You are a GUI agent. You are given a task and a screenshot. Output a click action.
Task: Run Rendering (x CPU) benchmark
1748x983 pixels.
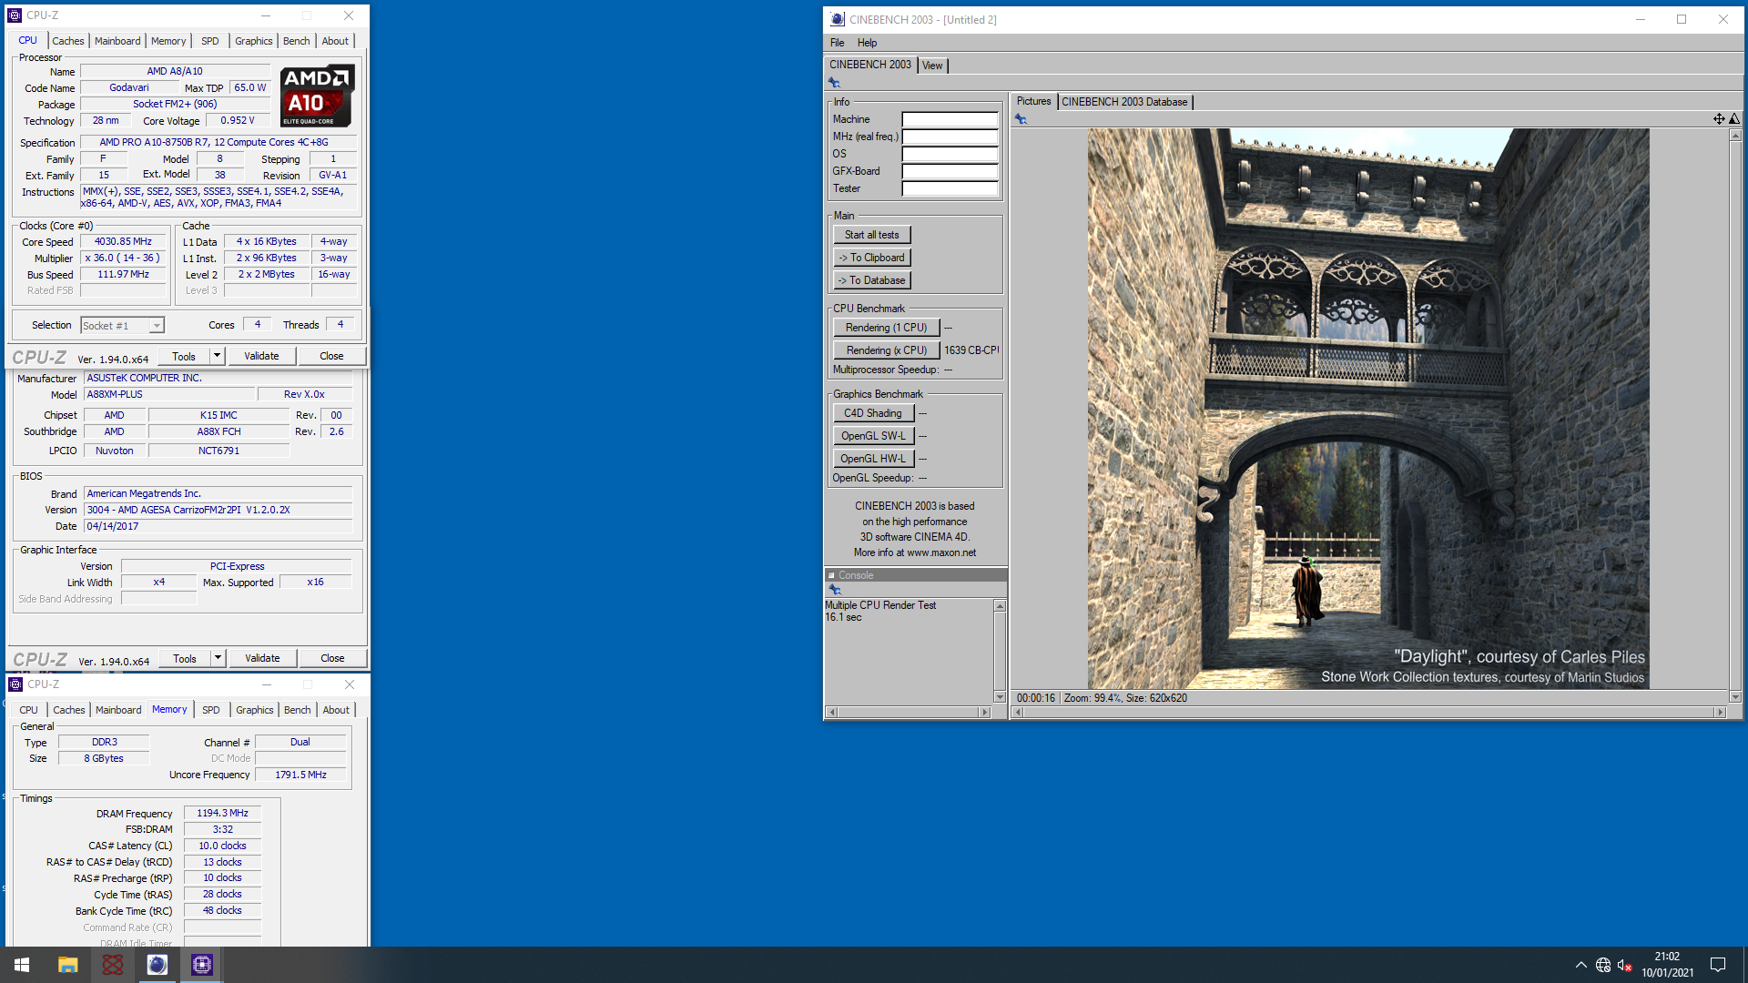click(886, 350)
